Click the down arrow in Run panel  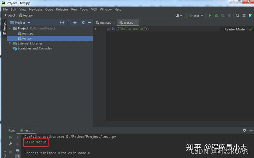(18, 144)
